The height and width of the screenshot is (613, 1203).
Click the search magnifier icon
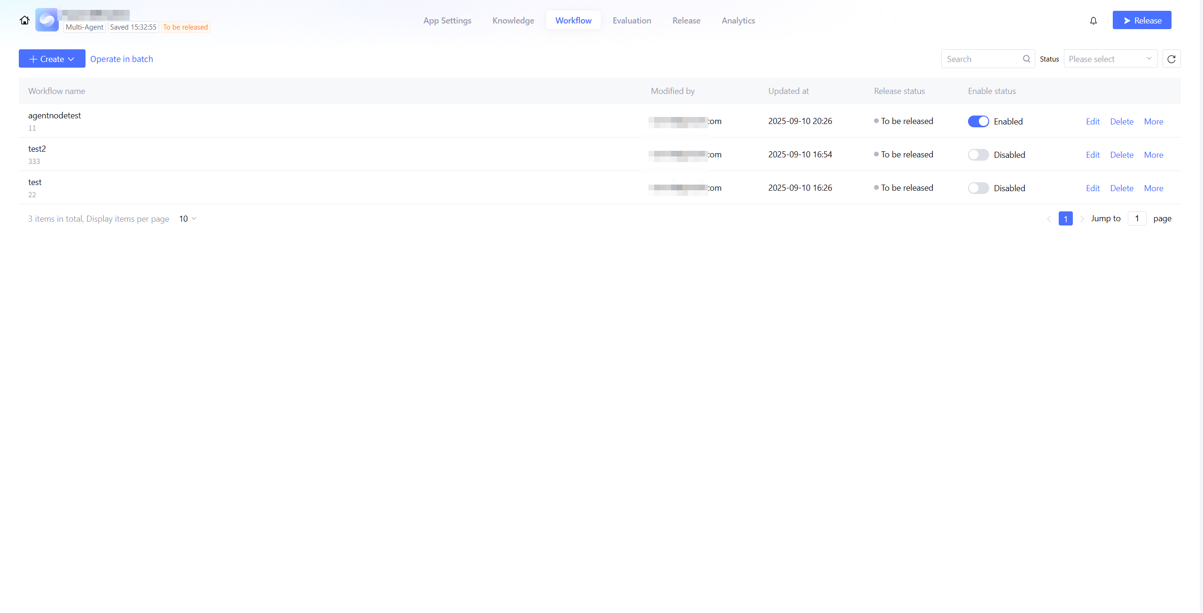tap(1026, 59)
